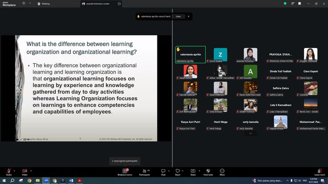The image size is (328, 184).
Task: Open audio options caret next to Audio
Action: pos(14,171)
